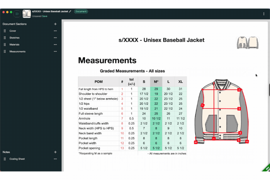Viewport: 270px width, 180px height.
Task: Select the 'Graded Measurements - All sizes' title
Action: point(133,71)
